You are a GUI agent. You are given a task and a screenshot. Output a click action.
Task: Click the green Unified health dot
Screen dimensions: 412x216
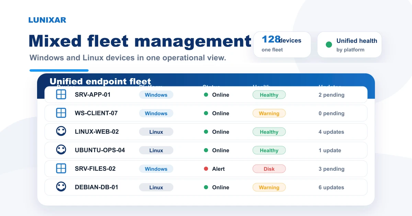tap(329, 45)
